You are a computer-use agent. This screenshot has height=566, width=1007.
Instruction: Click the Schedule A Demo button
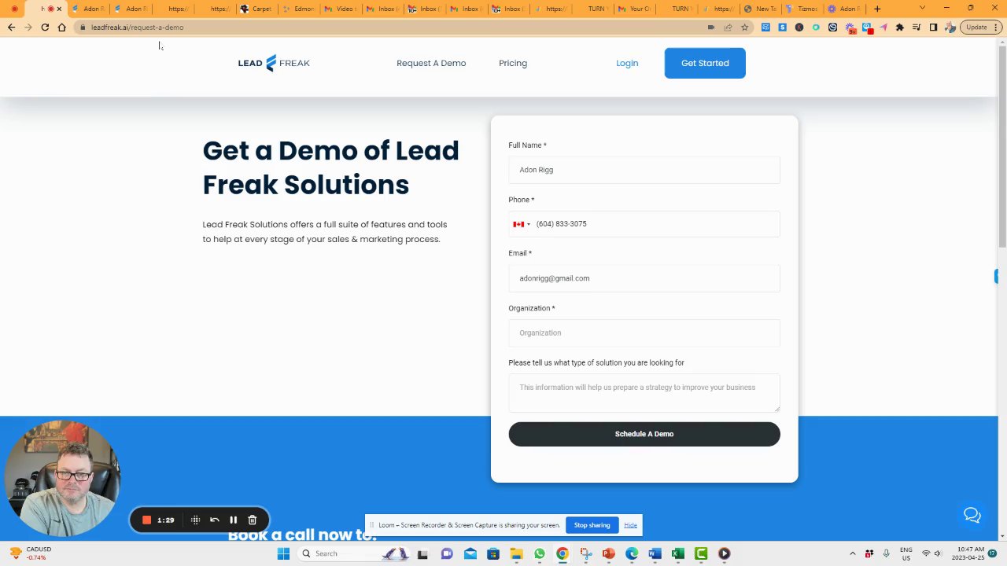[644, 434]
